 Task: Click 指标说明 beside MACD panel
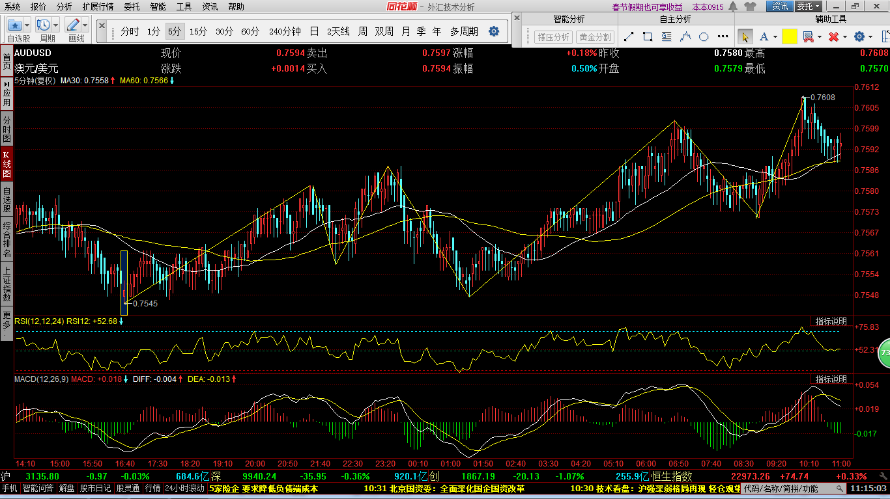coord(831,379)
